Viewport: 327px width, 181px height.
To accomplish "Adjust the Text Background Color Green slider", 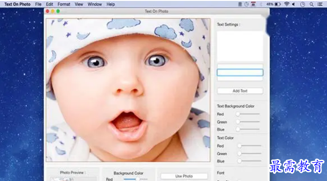I will pyautogui.click(x=248, y=122).
